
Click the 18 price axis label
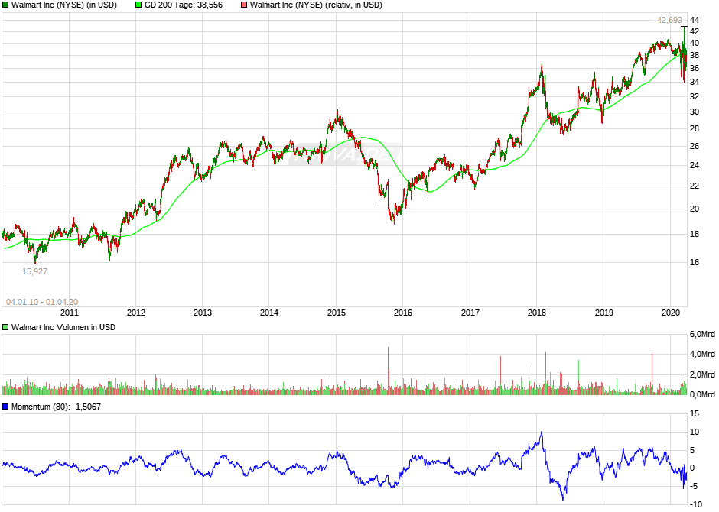point(695,234)
